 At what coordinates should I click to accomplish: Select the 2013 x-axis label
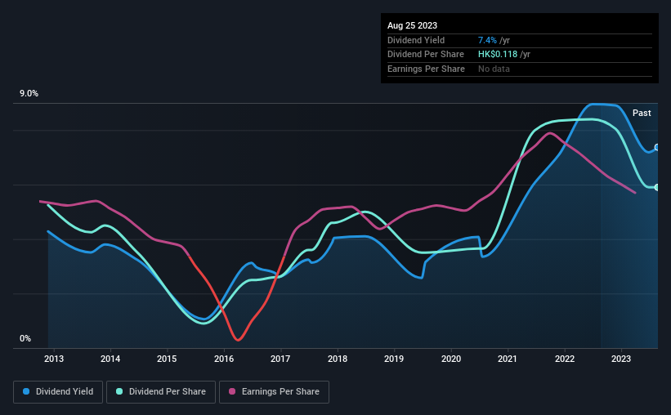tap(54, 359)
